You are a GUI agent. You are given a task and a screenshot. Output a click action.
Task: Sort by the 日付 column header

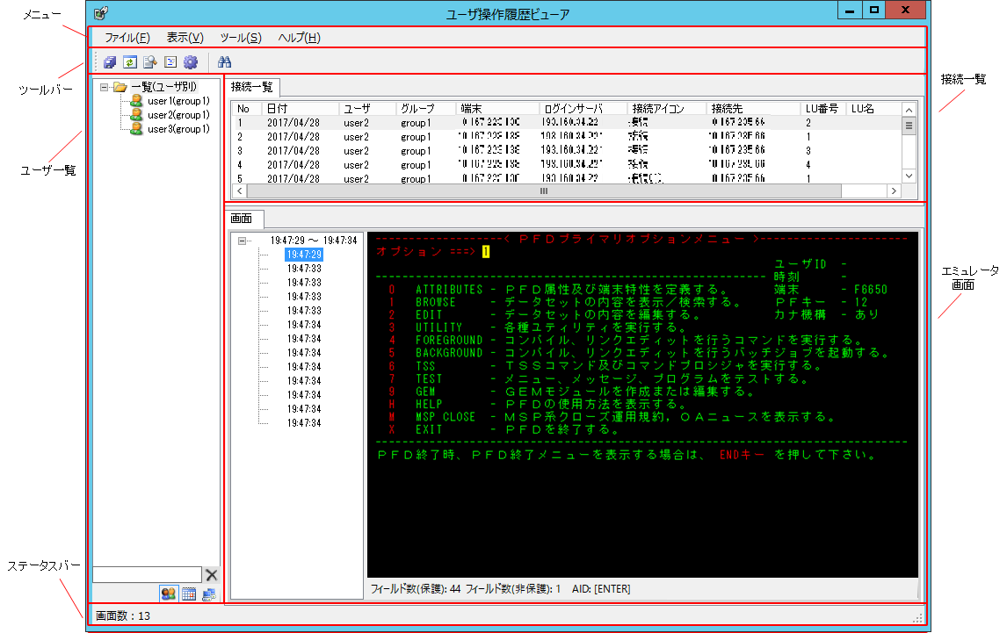coord(301,109)
